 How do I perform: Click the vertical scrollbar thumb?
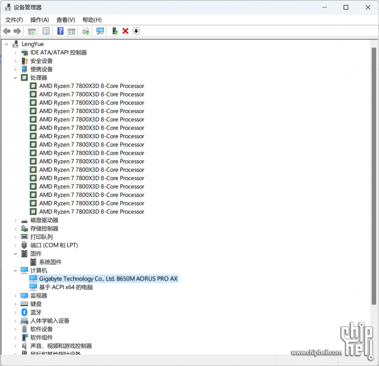coord(374,176)
